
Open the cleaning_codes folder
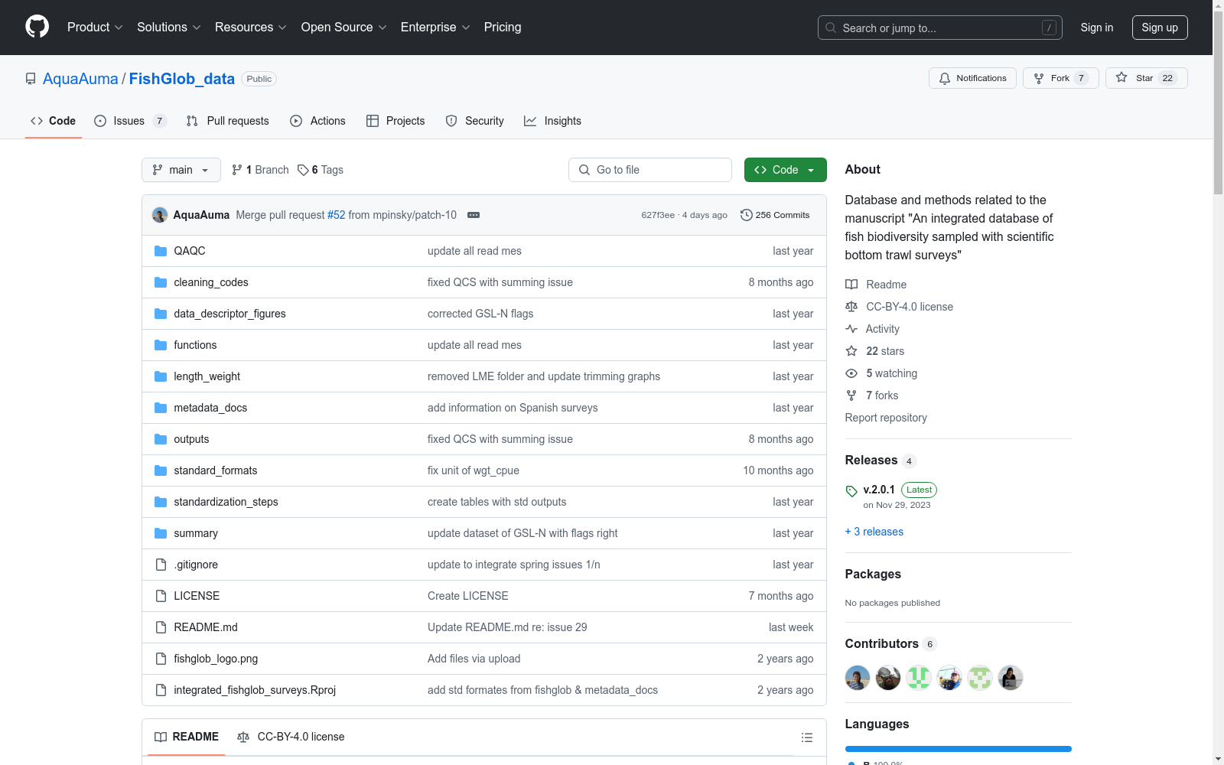coord(211,282)
